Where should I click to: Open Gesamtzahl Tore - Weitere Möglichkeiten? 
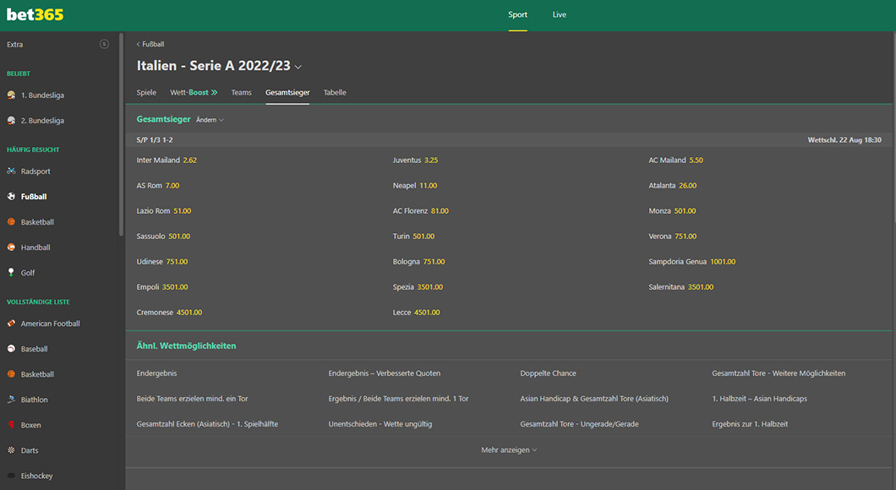(x=779, y=373)
